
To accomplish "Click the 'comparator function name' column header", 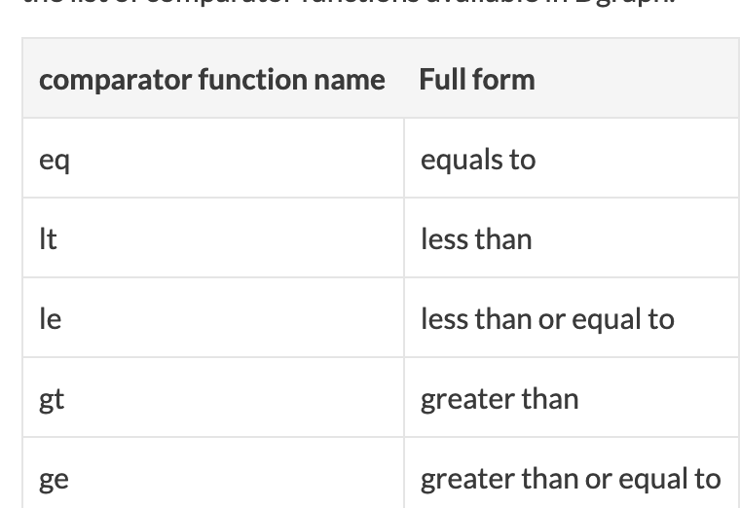I will (x=211, y=79).
